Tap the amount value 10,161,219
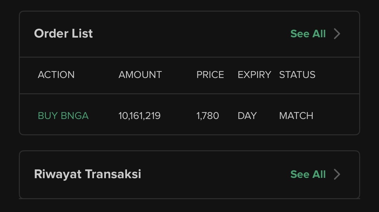 pos(140,116)
